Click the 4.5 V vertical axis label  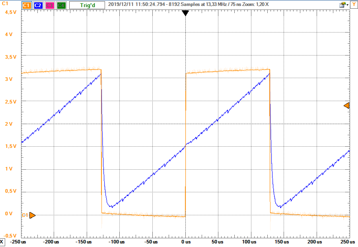click(x=10, y=12)
